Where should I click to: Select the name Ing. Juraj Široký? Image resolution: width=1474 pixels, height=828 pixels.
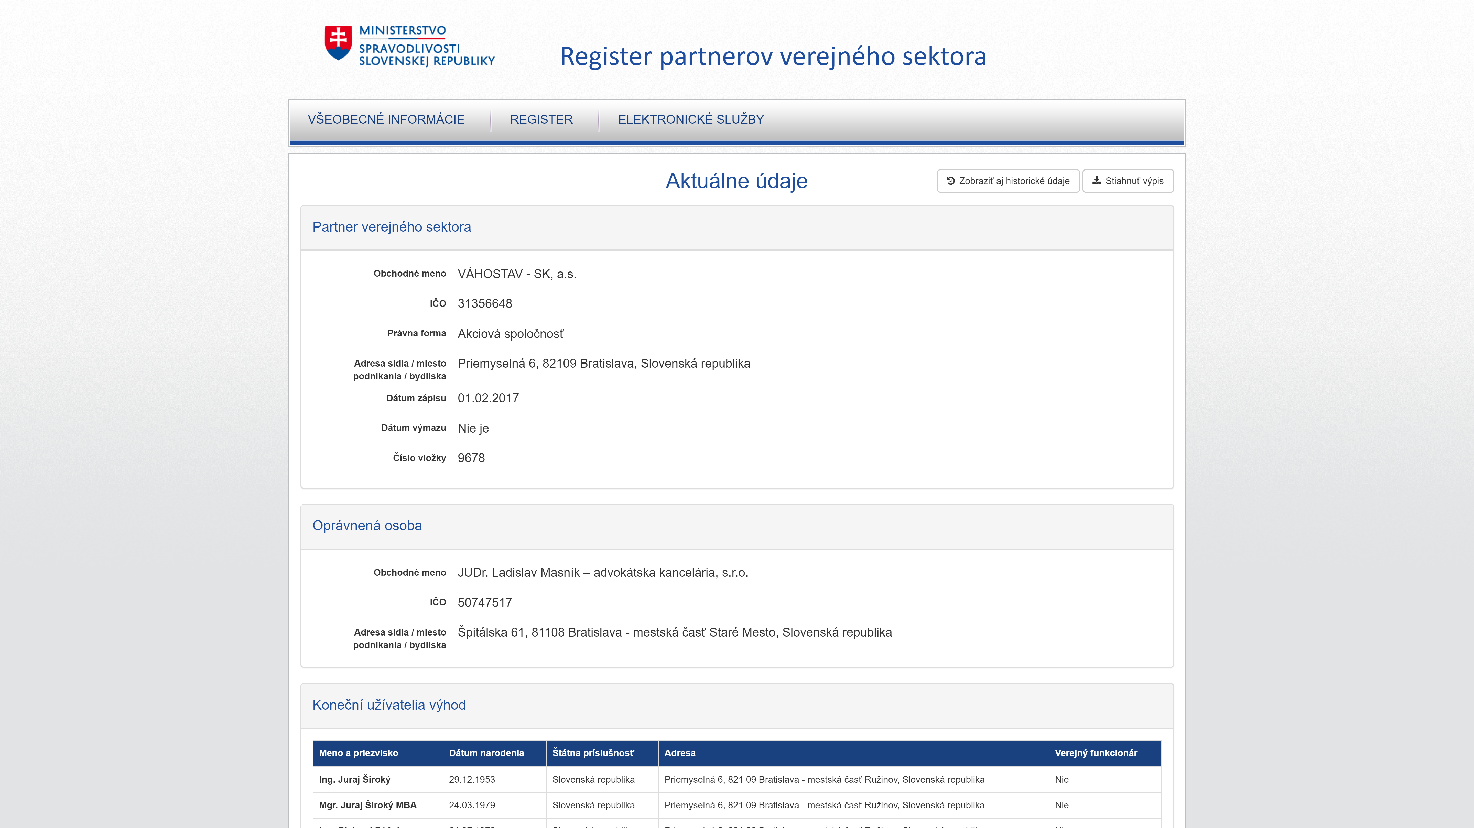click(355, 779)
